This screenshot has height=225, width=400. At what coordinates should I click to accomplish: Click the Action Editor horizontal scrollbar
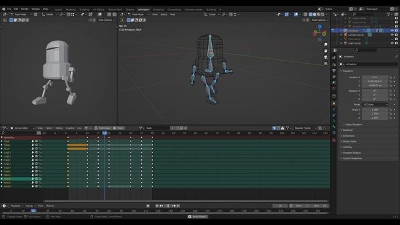(x=186, y=201)
